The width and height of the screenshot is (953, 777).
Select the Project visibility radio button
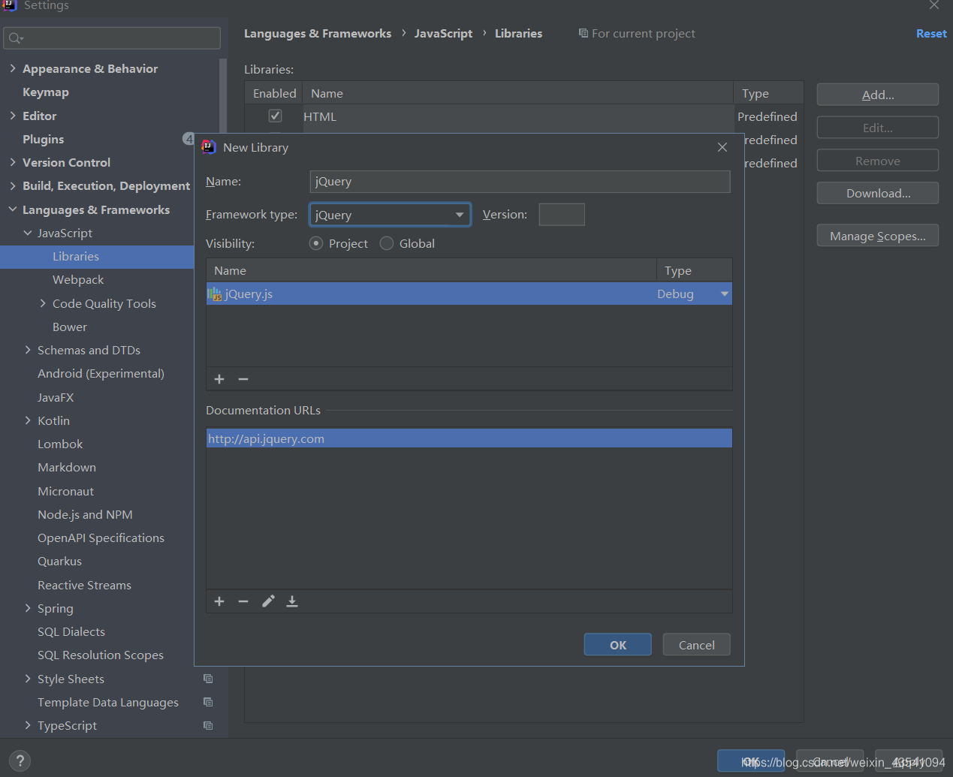pos(316,243)
